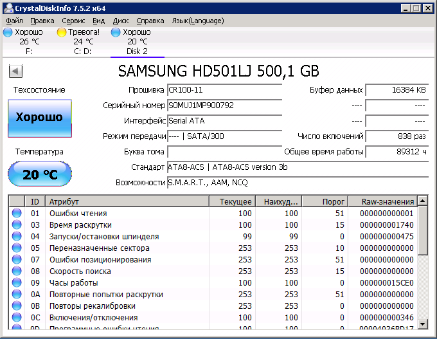Image resolution: width=437 pixels, height=339 pixels.
Task: Click the attribute list scrollbar thumb
Action: point(423,230)
